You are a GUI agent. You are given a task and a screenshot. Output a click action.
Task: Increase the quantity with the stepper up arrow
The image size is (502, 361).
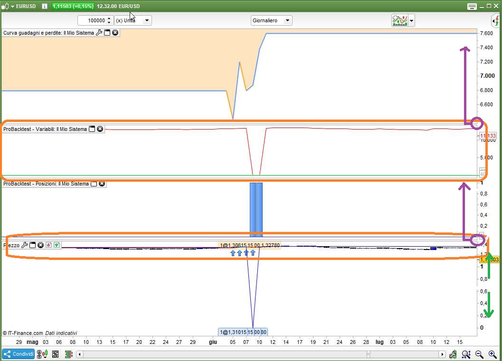[109, 19]
